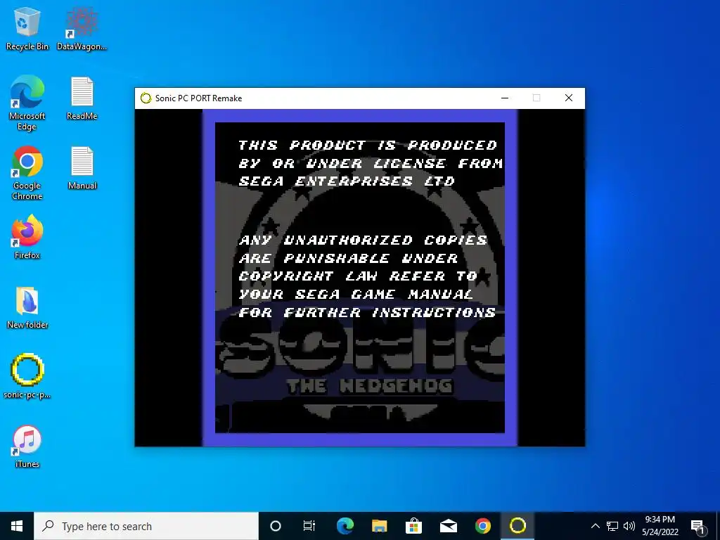Open File Explorer from the taskbar
The image size is (720, 540).
click(379, 526)
